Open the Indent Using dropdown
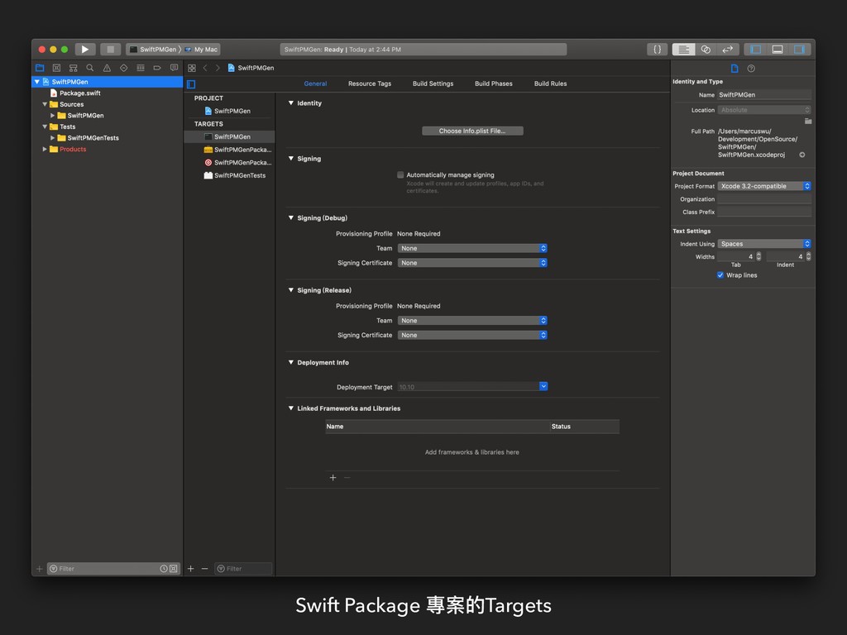This screenshot has width=847, height=635. (x=763, y=244)
